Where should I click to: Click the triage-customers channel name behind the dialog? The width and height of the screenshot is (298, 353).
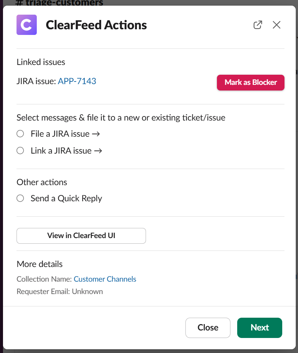[60, 3]
